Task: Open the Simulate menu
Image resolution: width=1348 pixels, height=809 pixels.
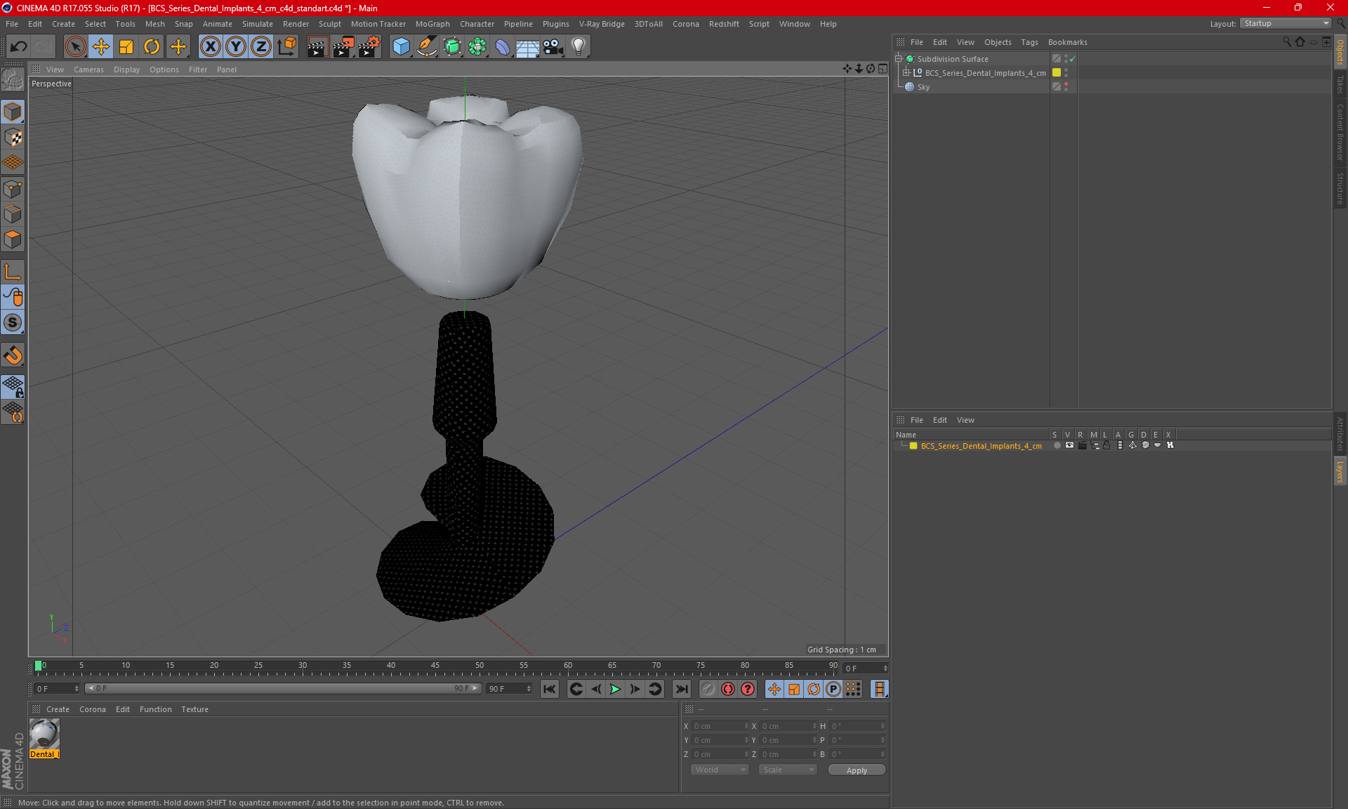Action: pos(258,24)
